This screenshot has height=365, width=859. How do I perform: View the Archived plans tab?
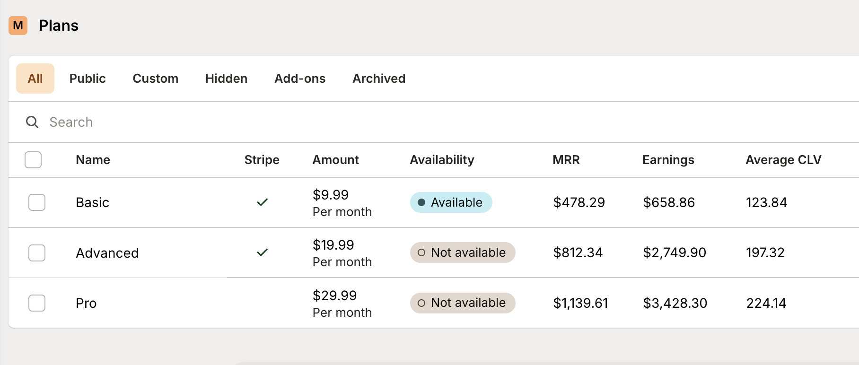(x=379, y=78)
